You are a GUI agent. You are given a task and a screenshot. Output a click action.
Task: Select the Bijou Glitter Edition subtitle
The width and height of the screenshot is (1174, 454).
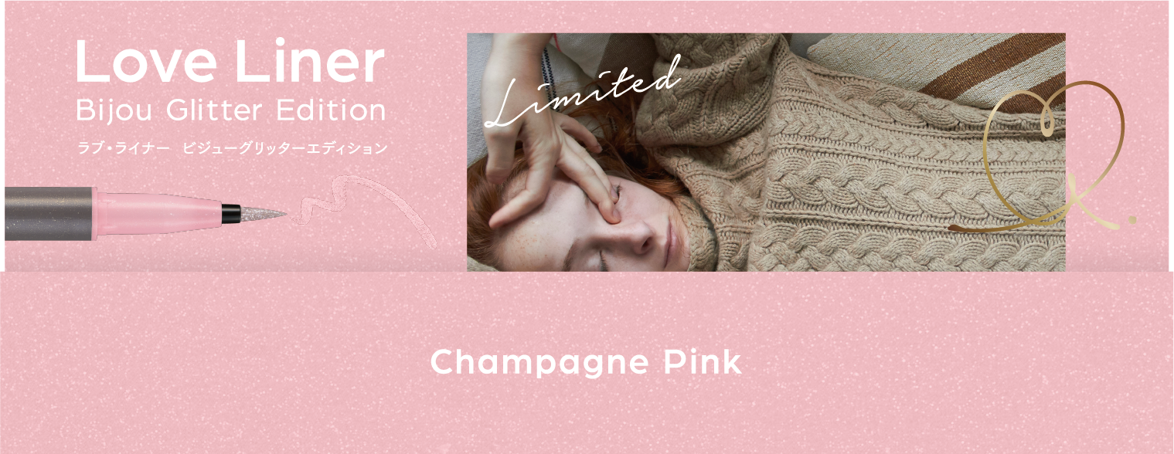pos(231,110)
